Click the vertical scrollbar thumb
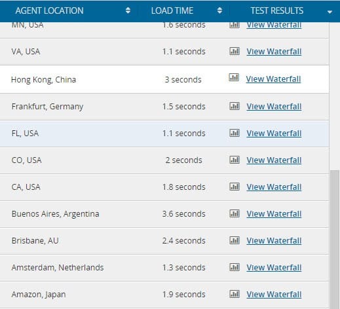 click(335, 240)
